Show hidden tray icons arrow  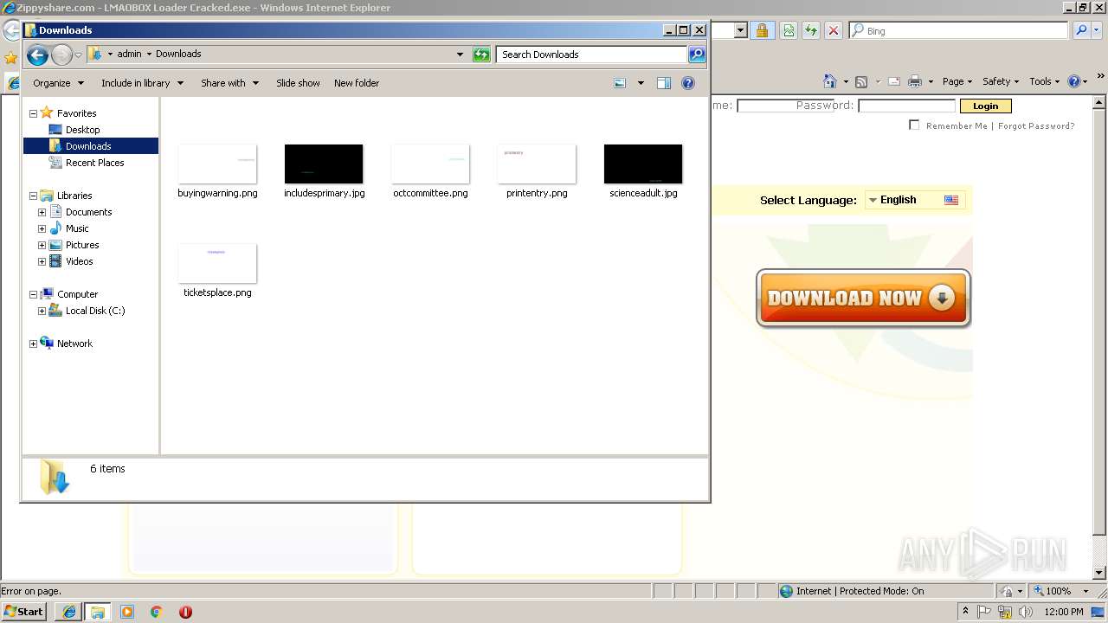pos(965,612)
